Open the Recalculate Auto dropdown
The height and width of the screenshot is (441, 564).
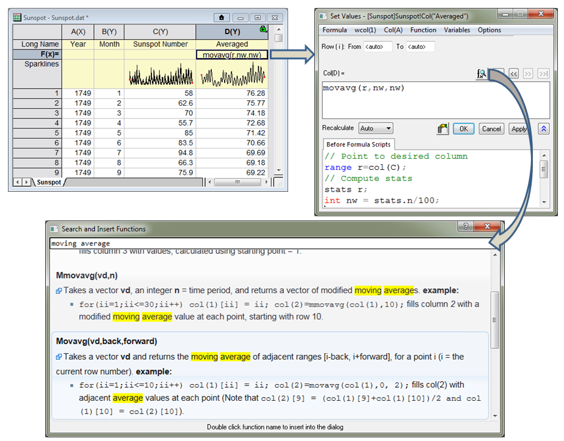tap(375, 129)
